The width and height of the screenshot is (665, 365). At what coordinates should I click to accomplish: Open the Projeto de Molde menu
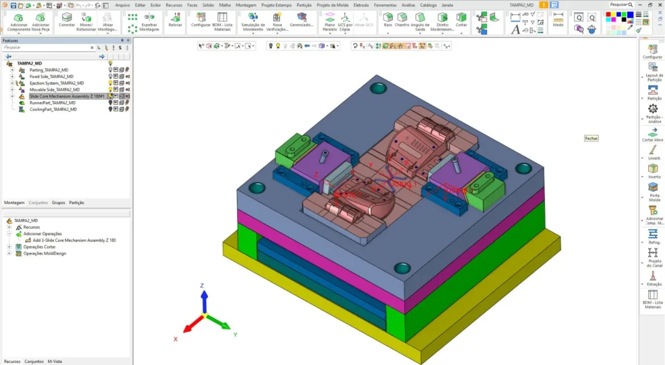pos(332,5)
